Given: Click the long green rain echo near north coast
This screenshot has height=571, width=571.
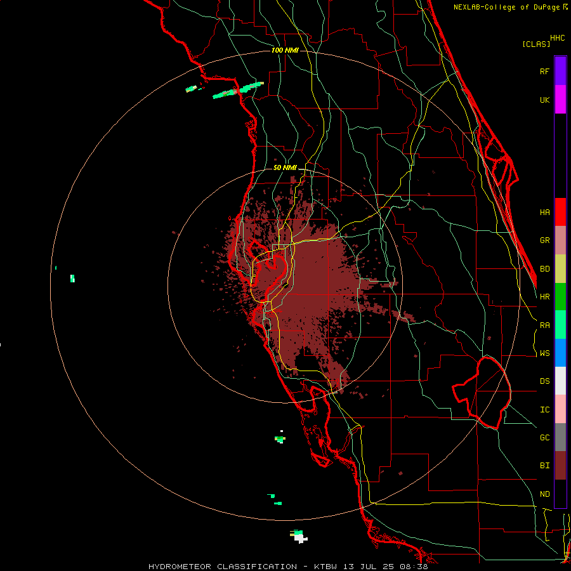Looking at the screenshot, I should coord(238,90).
